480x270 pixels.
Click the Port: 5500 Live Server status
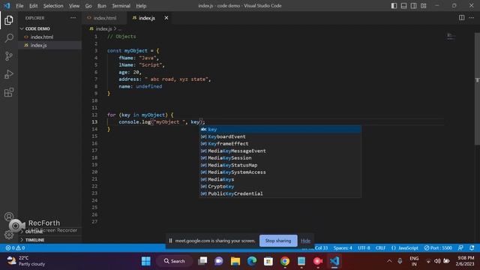(438, 248)
